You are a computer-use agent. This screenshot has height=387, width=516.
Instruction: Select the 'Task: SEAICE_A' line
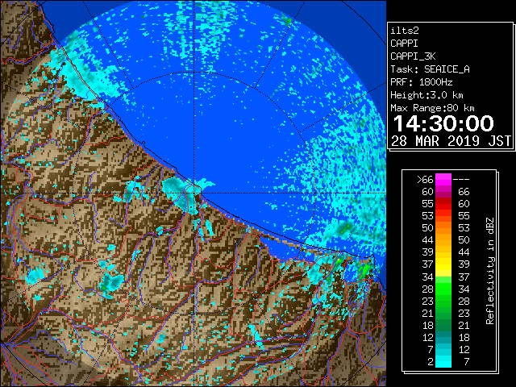point(430,69)
